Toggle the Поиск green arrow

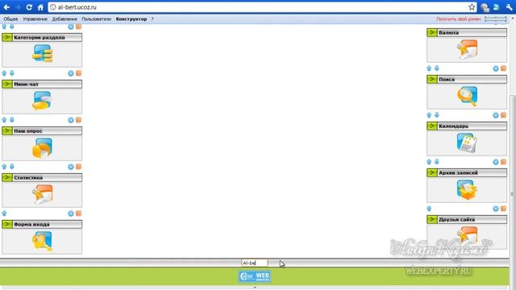(432, 79)
